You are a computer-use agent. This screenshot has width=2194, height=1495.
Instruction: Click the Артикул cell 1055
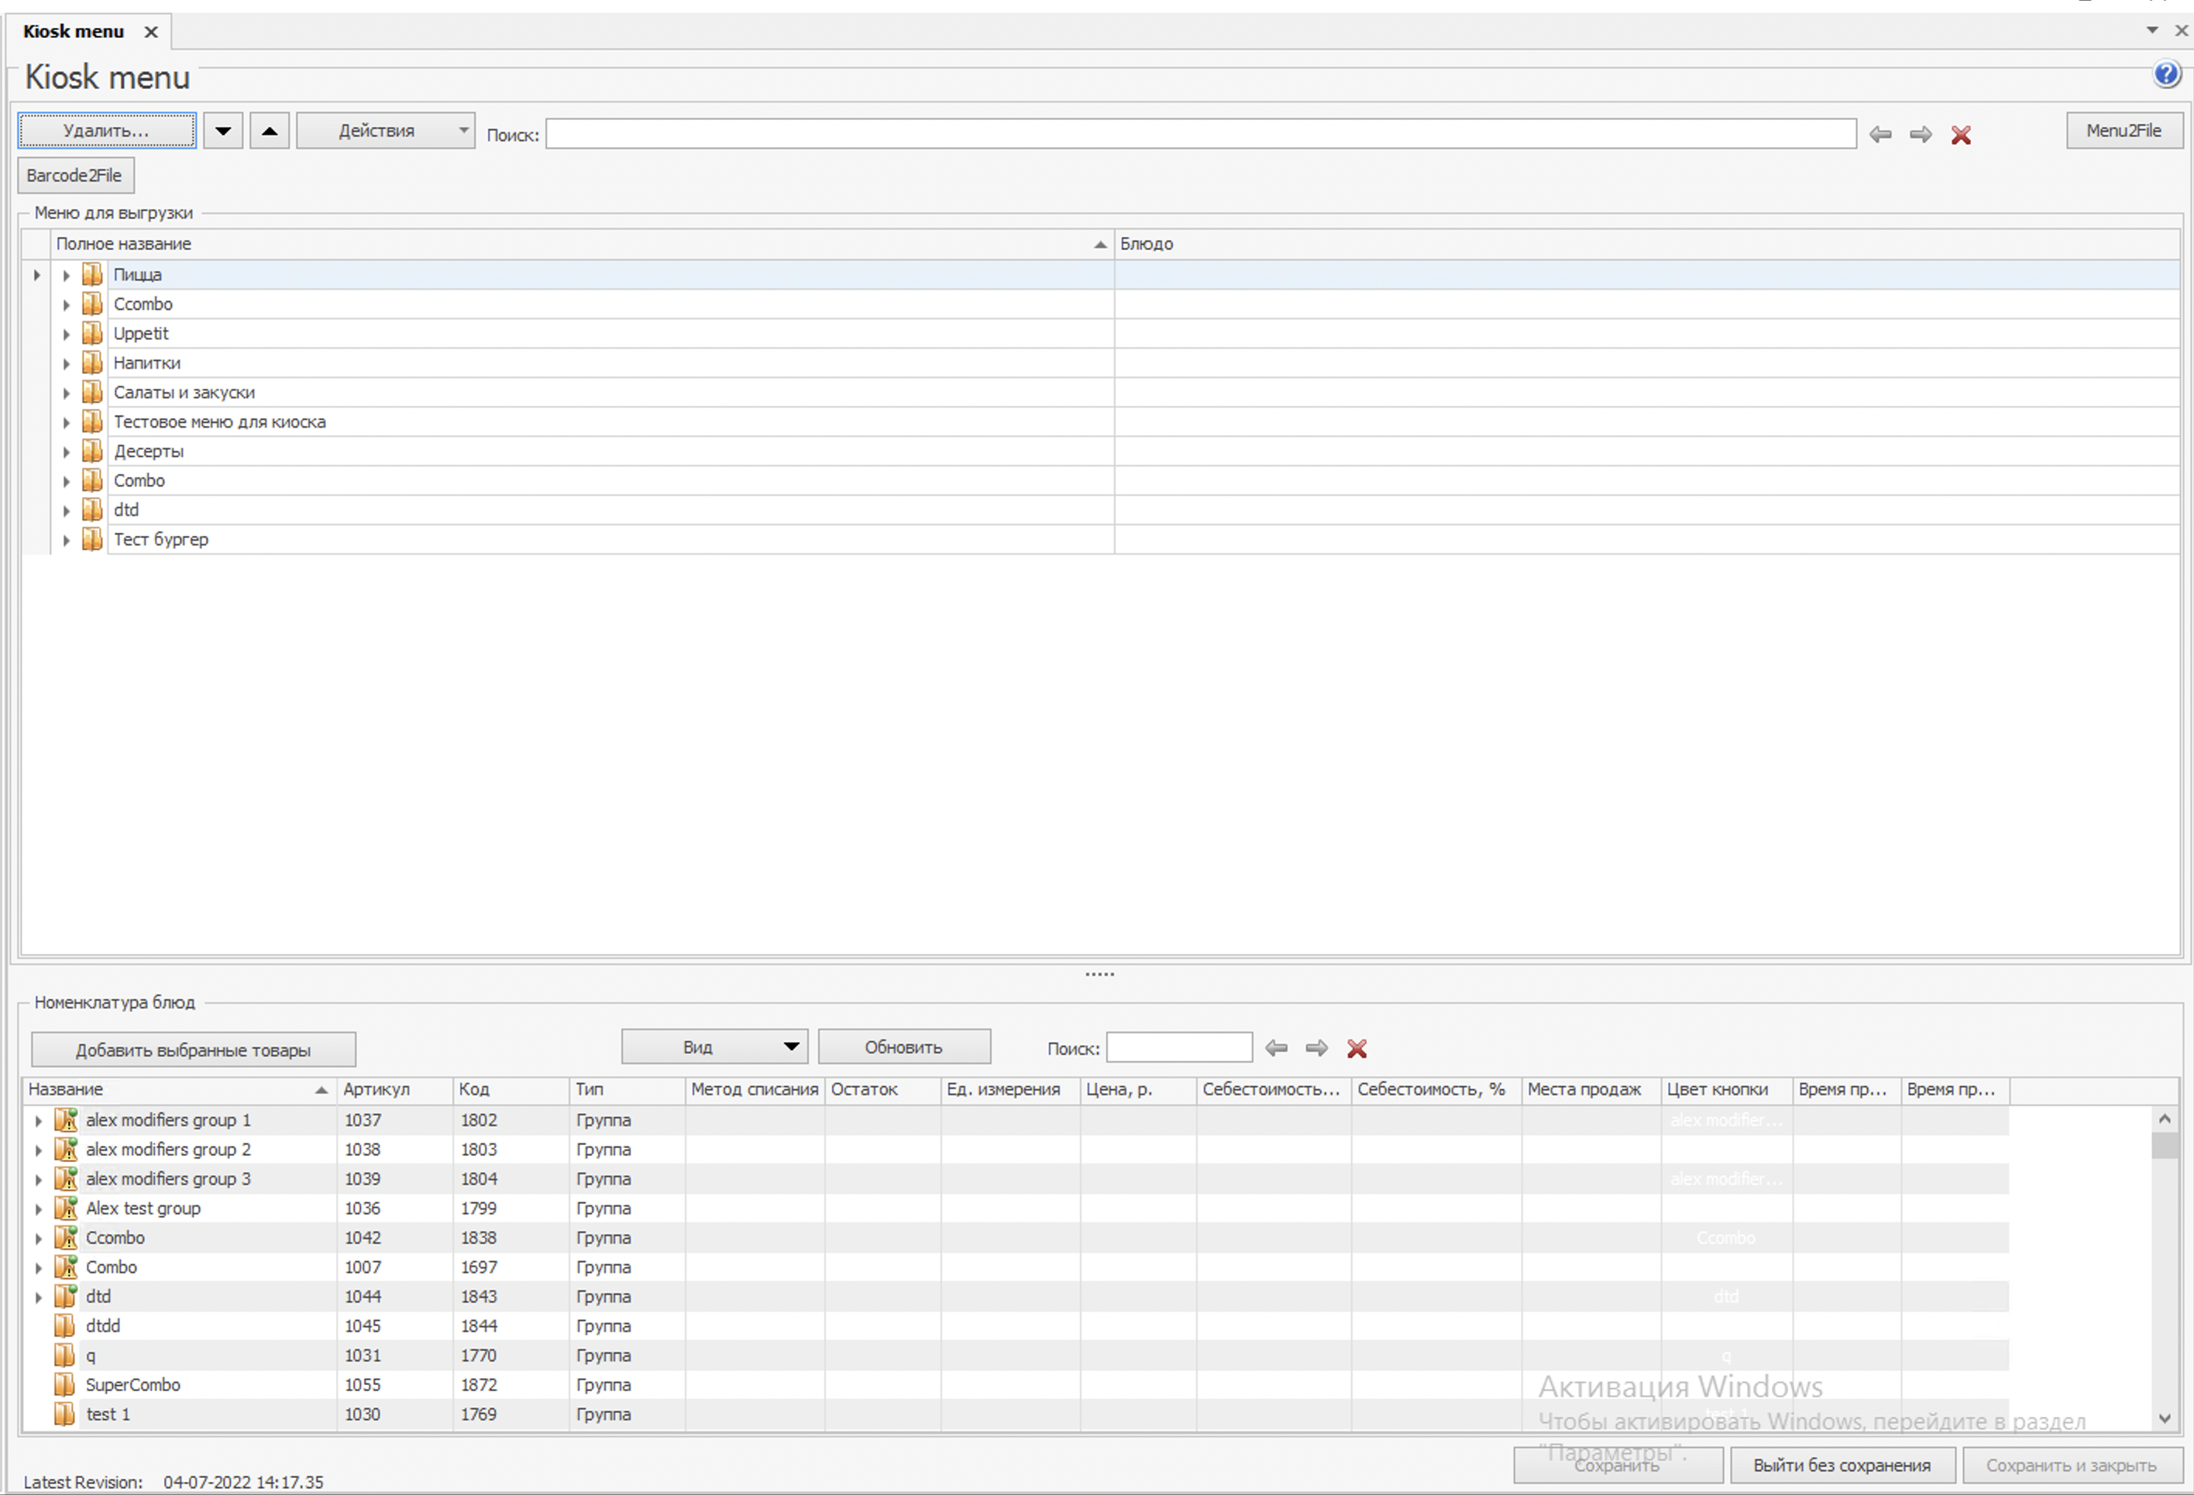(x=394, y=1384)
